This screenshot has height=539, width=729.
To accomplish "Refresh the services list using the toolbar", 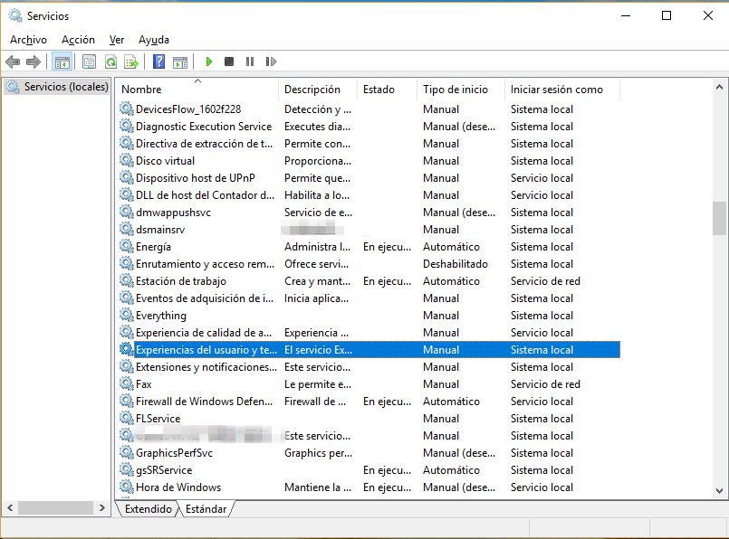I will pyautogui.click(x=110, y=61).
